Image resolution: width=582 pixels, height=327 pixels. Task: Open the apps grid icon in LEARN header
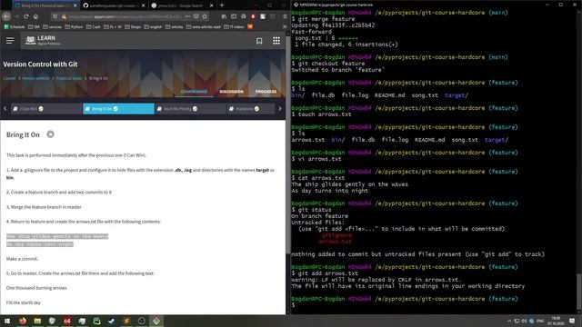276,41
